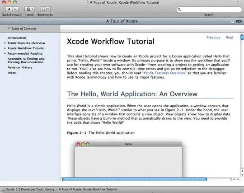Click the horizontal scrollbar right arrow
244x193 pixels.
point(238,179)
